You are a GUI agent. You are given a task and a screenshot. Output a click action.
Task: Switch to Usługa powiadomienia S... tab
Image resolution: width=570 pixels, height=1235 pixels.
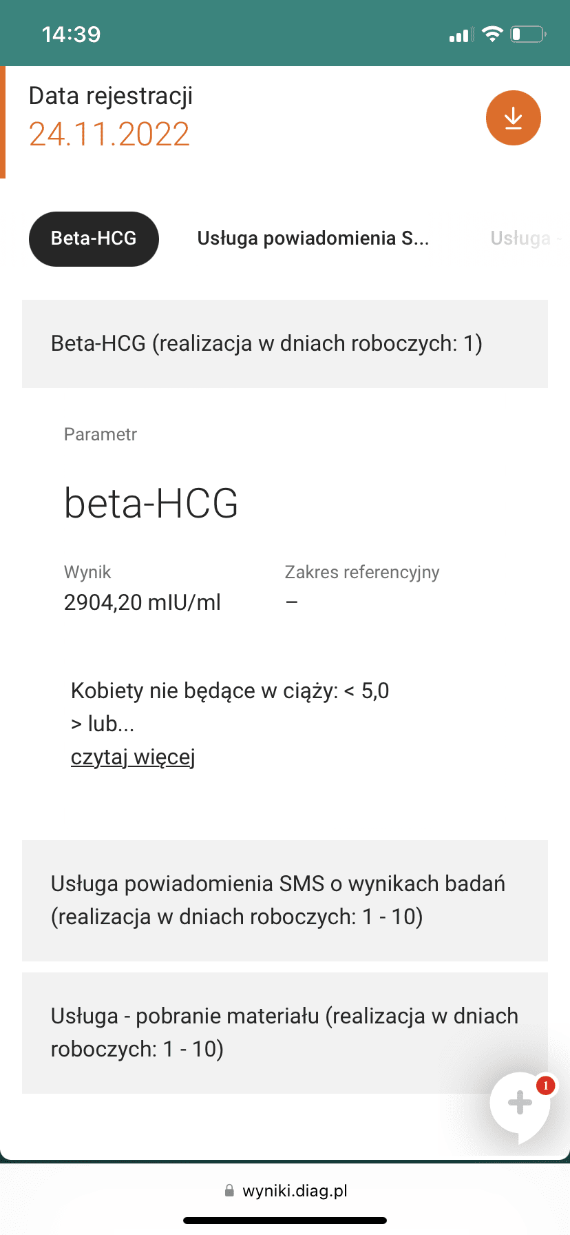tap(313, 238)
